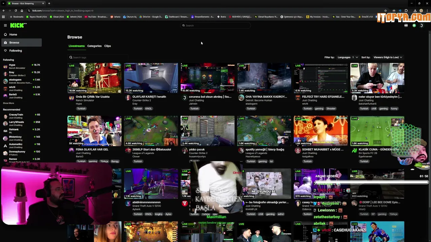431x242 pixels.
Task: Open Hype channel in Following list
Action: pos(22,66)
